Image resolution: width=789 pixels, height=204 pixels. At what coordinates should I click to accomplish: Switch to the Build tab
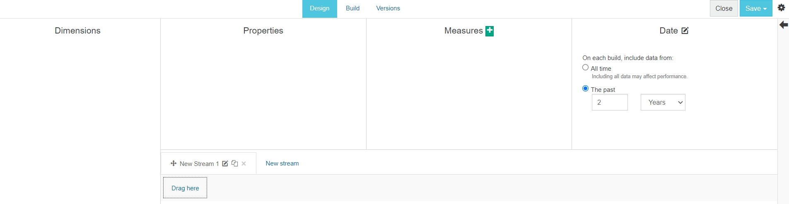tap(352, 8)
